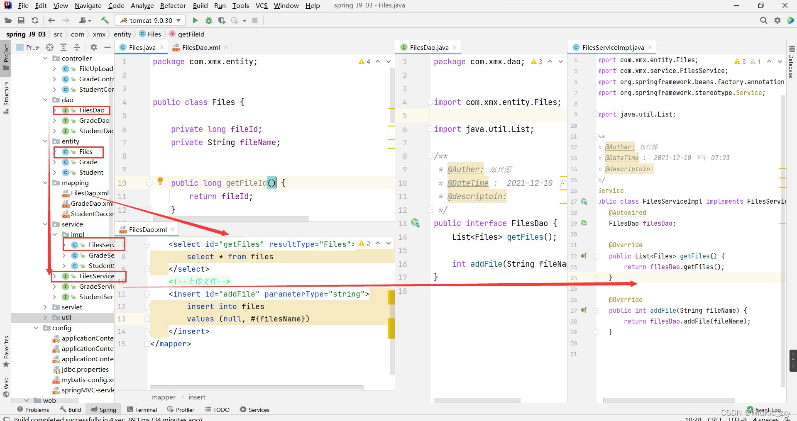797x421 pixels.
Task: Open the Web tool window
Action: (x=6, y=387)
